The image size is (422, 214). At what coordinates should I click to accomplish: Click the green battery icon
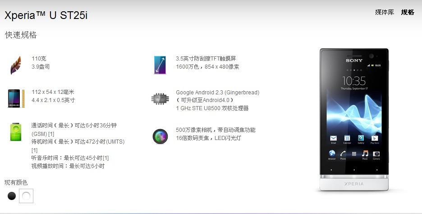[16, 132]
